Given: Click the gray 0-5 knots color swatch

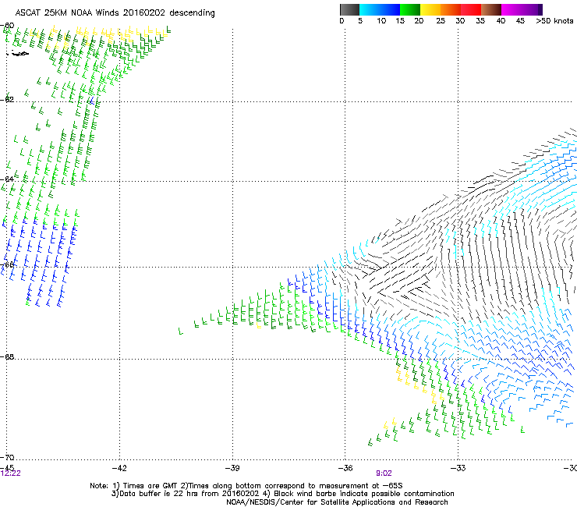Looking at the screenshot, I should [x=349, y=9].
